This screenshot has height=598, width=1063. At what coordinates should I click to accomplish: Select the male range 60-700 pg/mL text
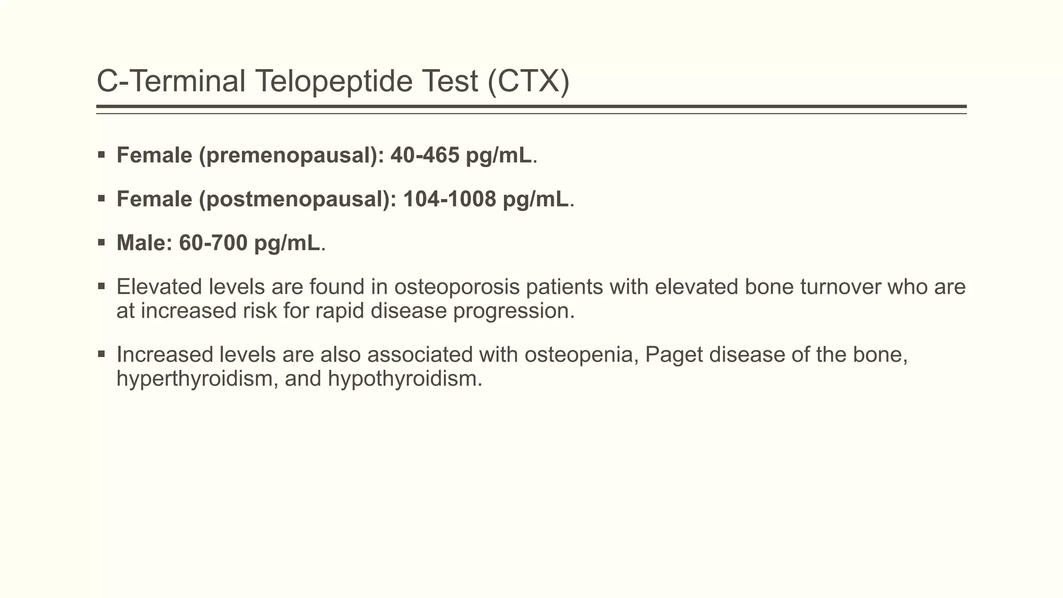coord(249,243)
